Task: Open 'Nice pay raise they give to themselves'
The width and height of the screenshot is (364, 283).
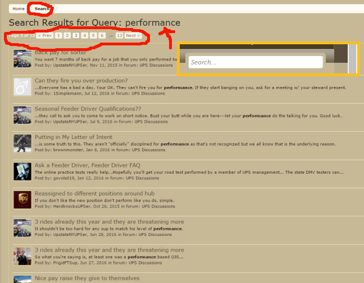Action: 87,279
